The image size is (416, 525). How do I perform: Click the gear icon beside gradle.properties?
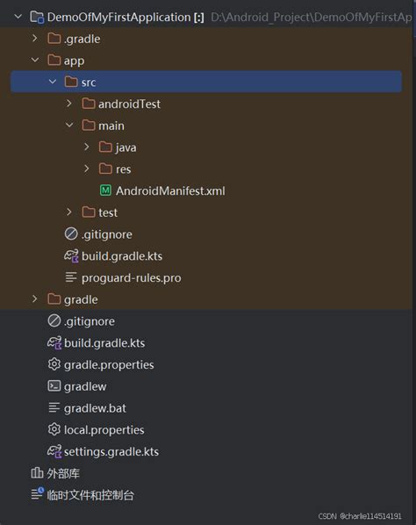[x=54, y=364]
